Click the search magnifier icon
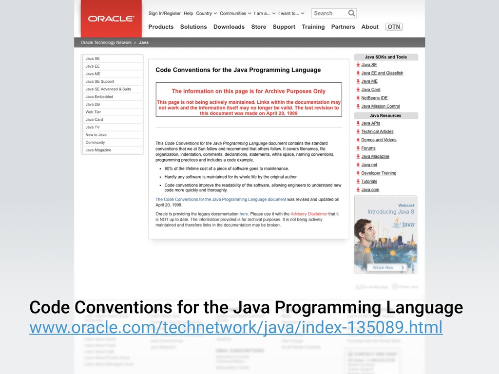 (351, 13)
